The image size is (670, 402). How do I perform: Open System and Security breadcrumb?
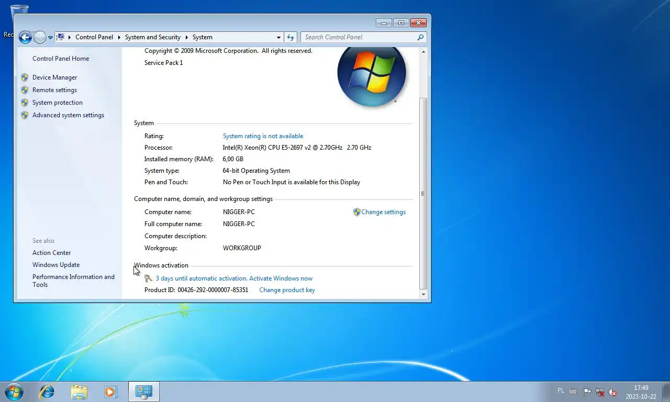tap(153, 37)
